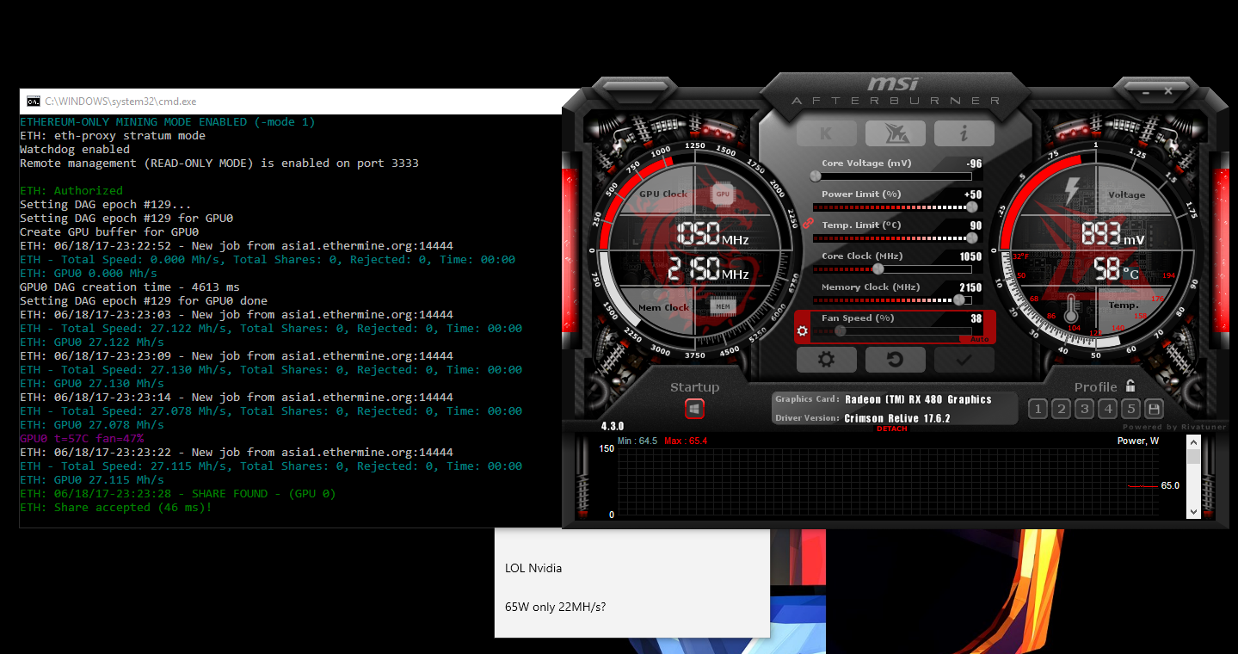
Task: Click the Crimson ReLive 17.6.2 driver version
Action: coord(897,418)
